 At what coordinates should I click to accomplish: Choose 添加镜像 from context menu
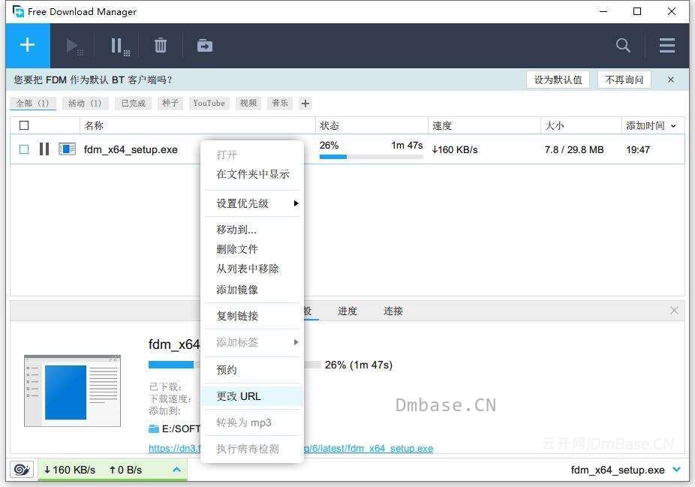click(252, 290)
